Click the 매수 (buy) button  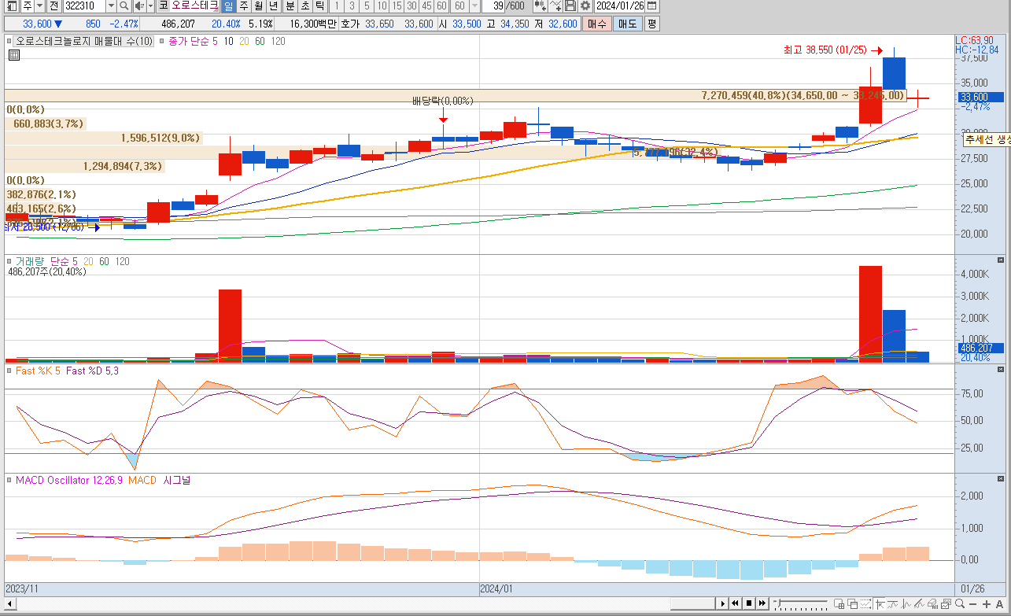(596, 24)
